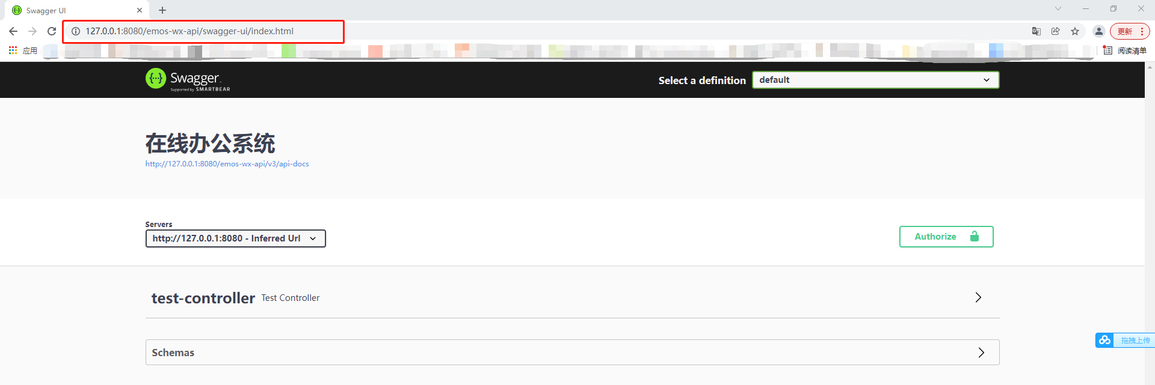Viewport: 1155px width, 385px height.
Task: Click the browser back arrow
Action: pos(13,31)
